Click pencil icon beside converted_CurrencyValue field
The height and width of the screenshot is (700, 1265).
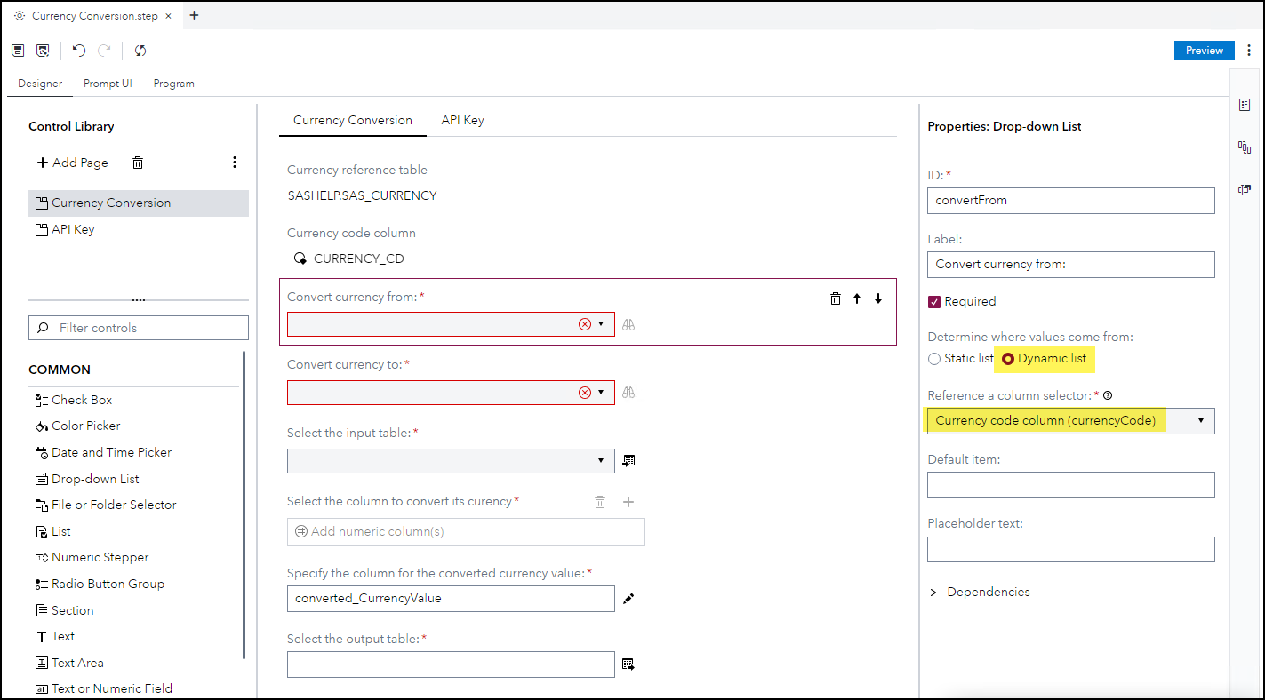point(628,599)
